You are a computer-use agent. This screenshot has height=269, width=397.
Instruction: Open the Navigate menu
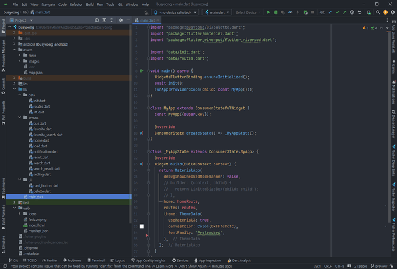click(x=48, y=4)
